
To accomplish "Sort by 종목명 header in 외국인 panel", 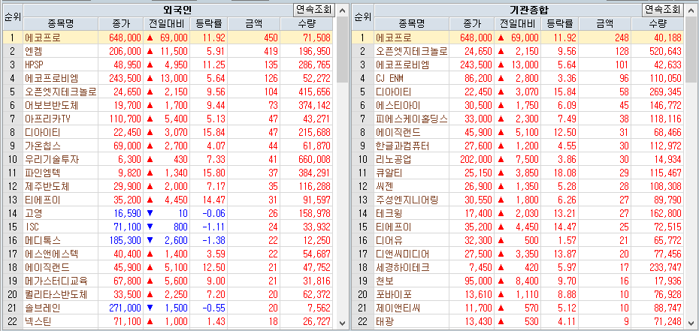I will pyautogui.click(x=61, y=23).
